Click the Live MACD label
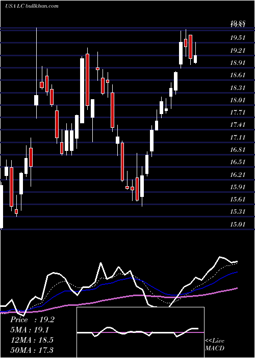255x358 pixels. (x=215, y=344)
